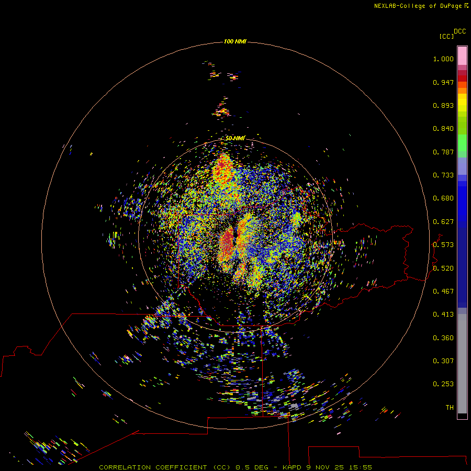Click the 0.5 DEG elevation text

click(x=252, y=467)
